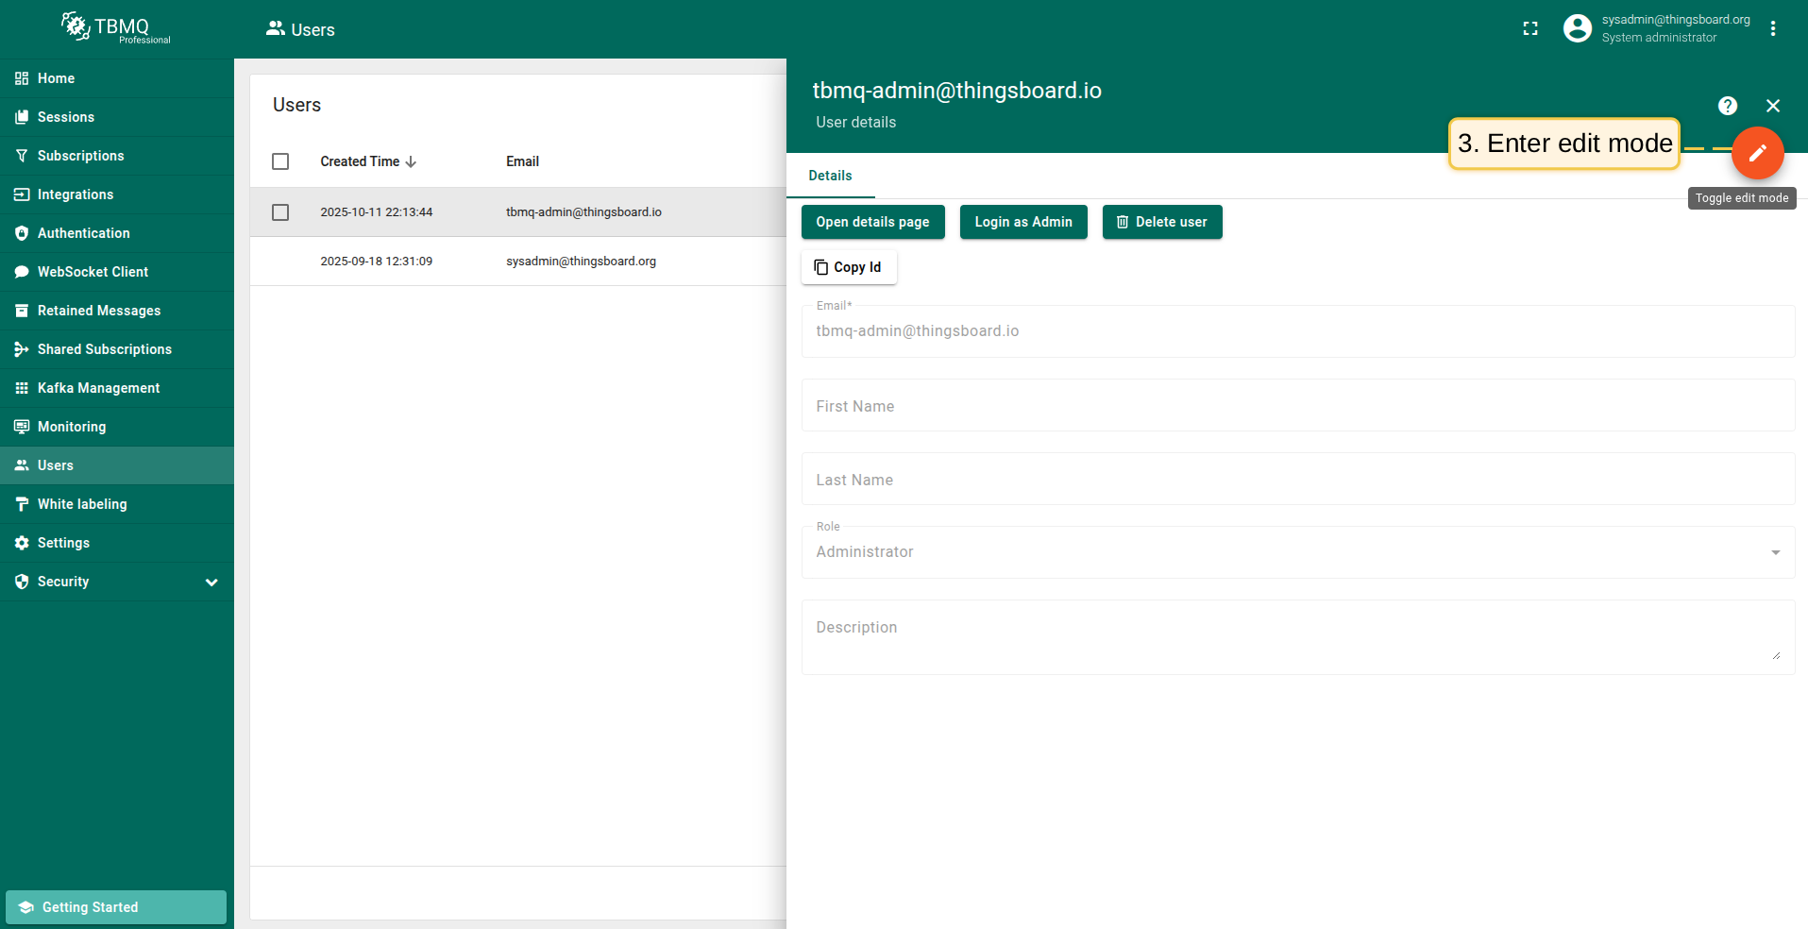Click the orange pencil edit mode button

tap(1757, 153)
